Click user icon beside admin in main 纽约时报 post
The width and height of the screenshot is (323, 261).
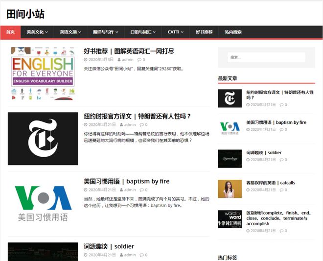click(x=121, y=125)
